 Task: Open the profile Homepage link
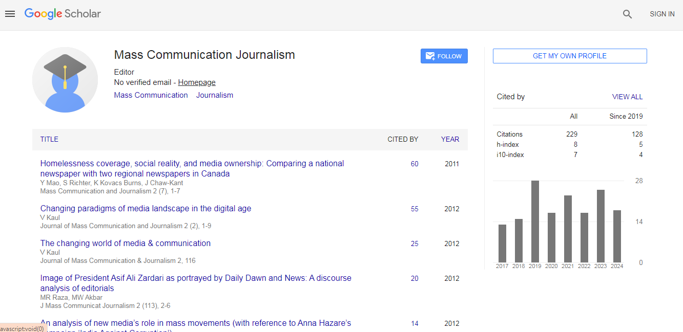(197, 82)
